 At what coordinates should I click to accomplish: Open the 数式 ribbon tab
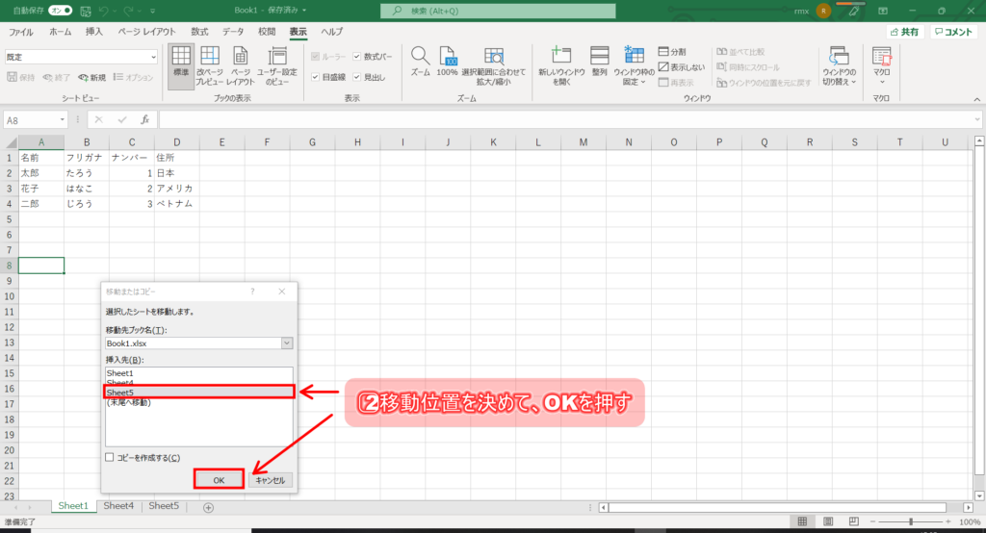pos(200,32)
